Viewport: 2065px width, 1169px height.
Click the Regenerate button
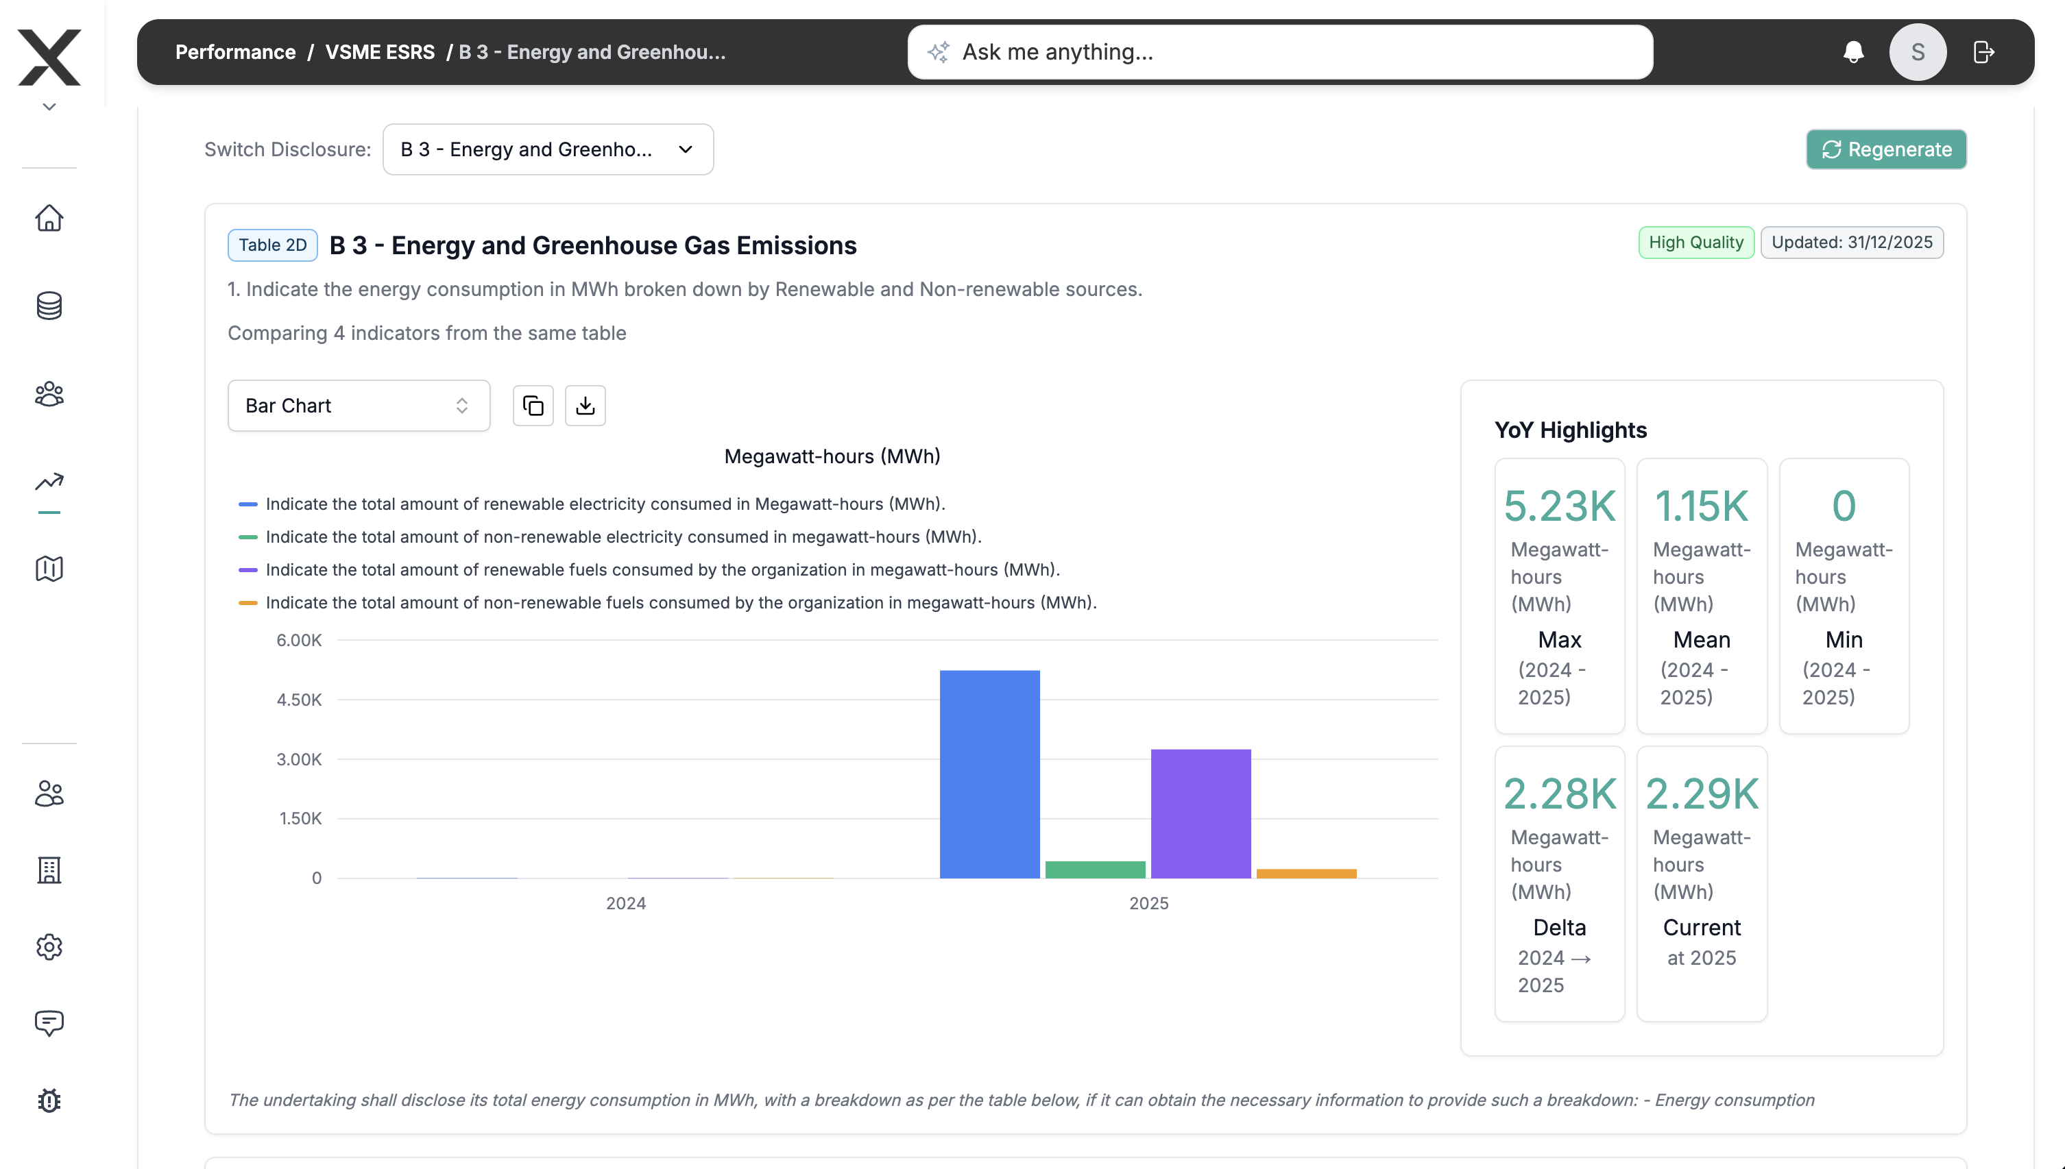(1885, 149)
